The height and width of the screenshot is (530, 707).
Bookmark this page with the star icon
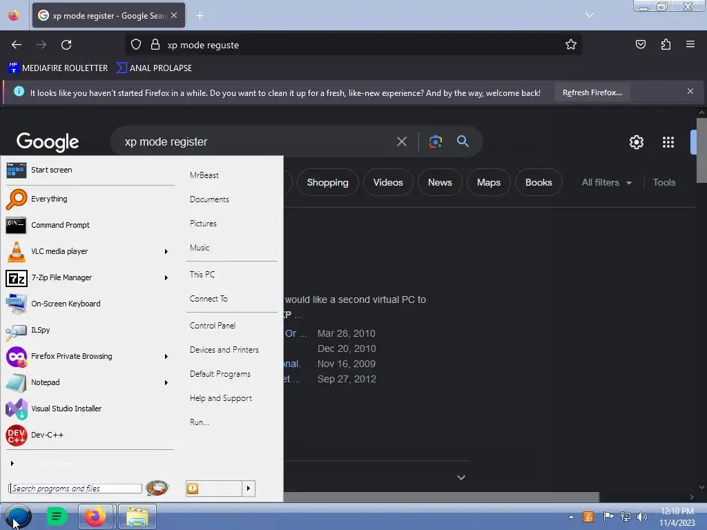[x=571, y=45]
